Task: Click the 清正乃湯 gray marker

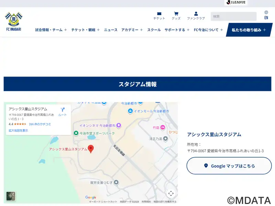Action: [x=165, y=139]
